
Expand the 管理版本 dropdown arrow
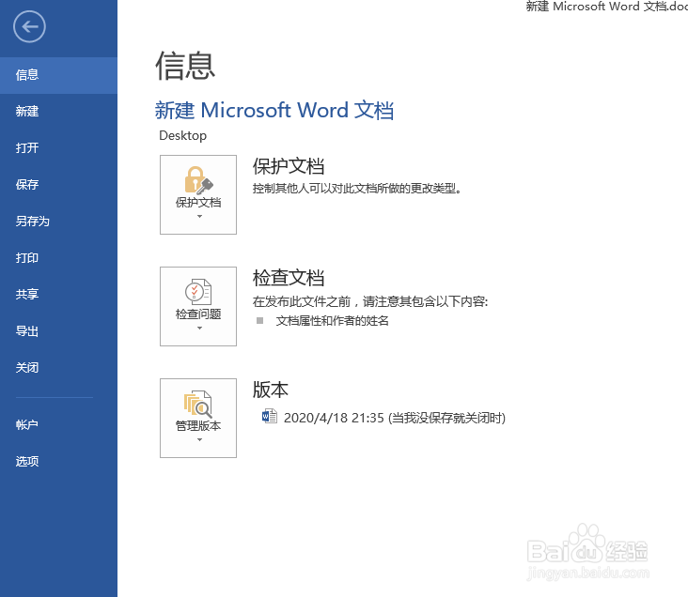coord(199,440)
